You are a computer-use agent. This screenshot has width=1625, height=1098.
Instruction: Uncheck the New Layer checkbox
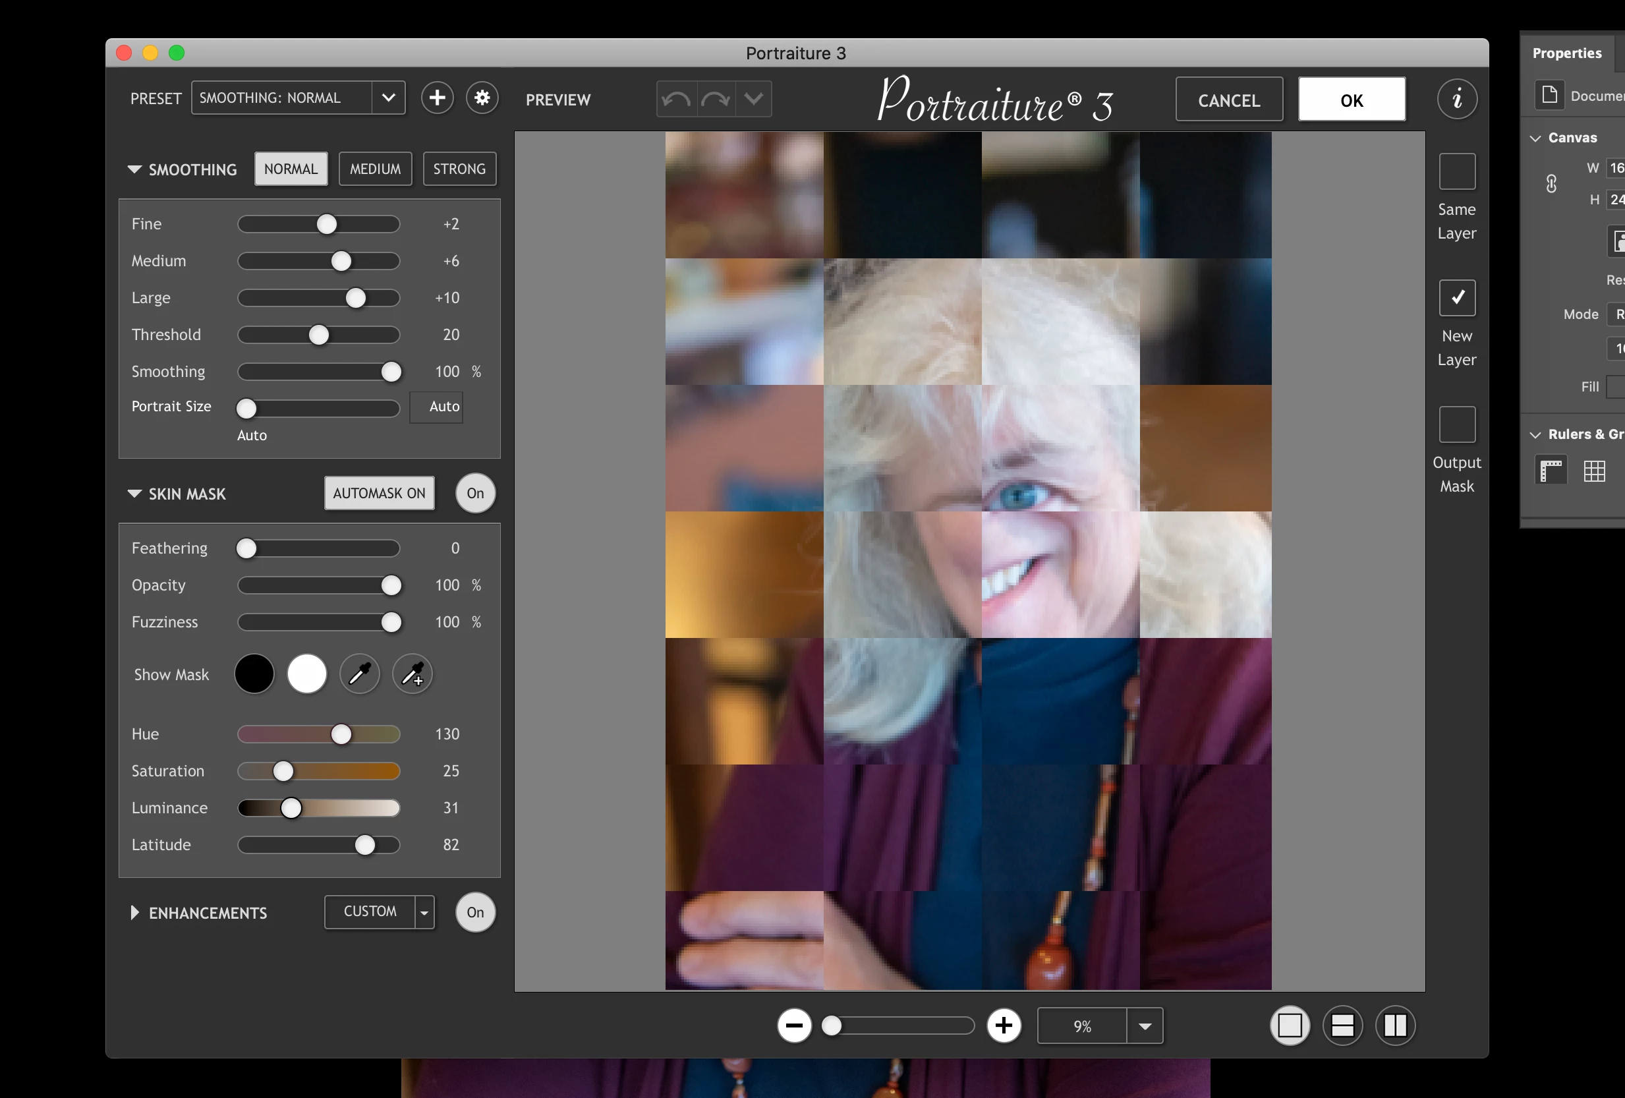click(1456, 298)
